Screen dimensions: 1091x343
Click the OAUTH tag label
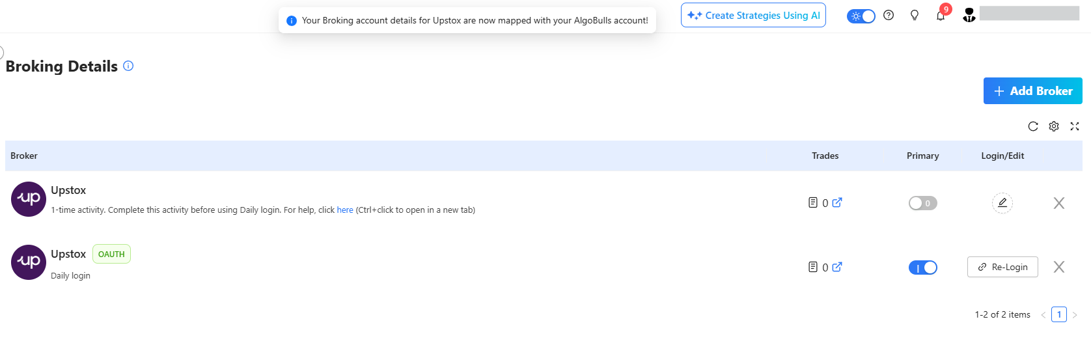(x=111, y=254)
